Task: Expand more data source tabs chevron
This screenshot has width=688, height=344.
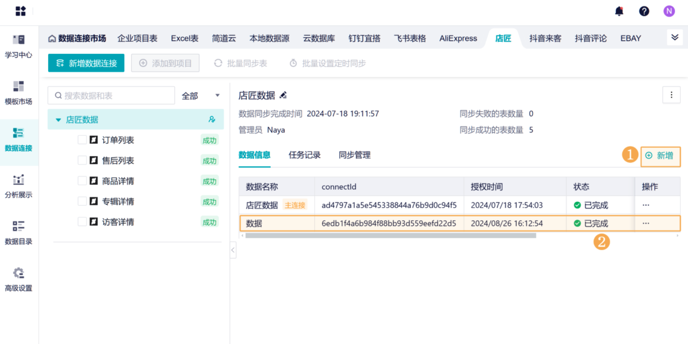Action: coord(674,37)
